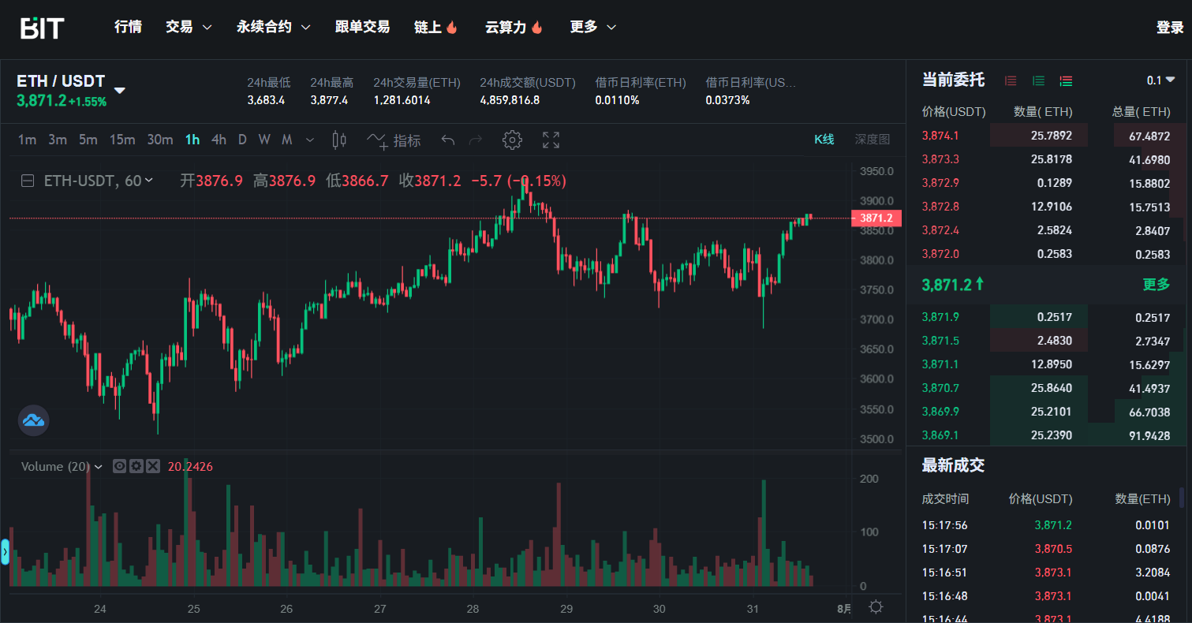Undo the last chart action
The height and width of the screenshot is (623, 1192).
tap(448, 140)
